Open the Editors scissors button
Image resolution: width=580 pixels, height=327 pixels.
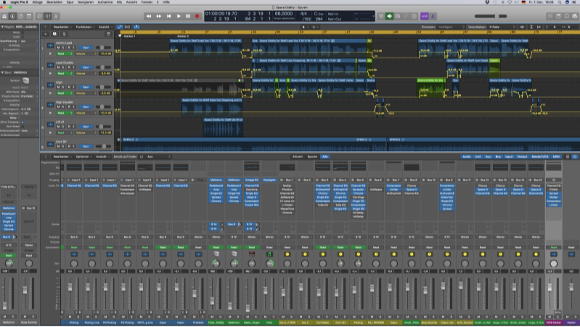tap(56, 16)
